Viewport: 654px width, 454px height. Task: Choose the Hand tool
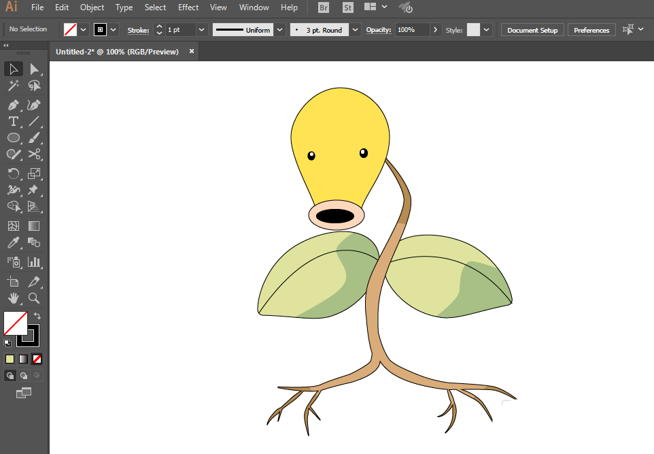(13, 297)
